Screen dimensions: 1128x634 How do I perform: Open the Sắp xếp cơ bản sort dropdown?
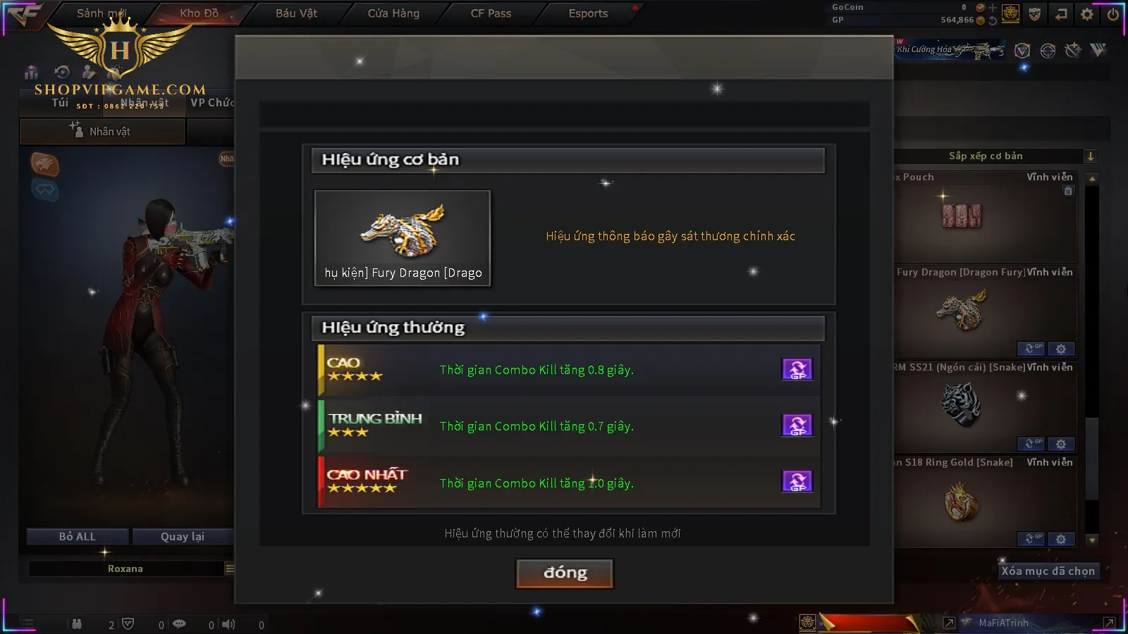point(1090,156)
